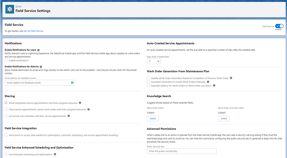The height and width of the screenshot is (158, 287).
Task: Click Select under Work Order Line Item Fields
Action: 224,119
